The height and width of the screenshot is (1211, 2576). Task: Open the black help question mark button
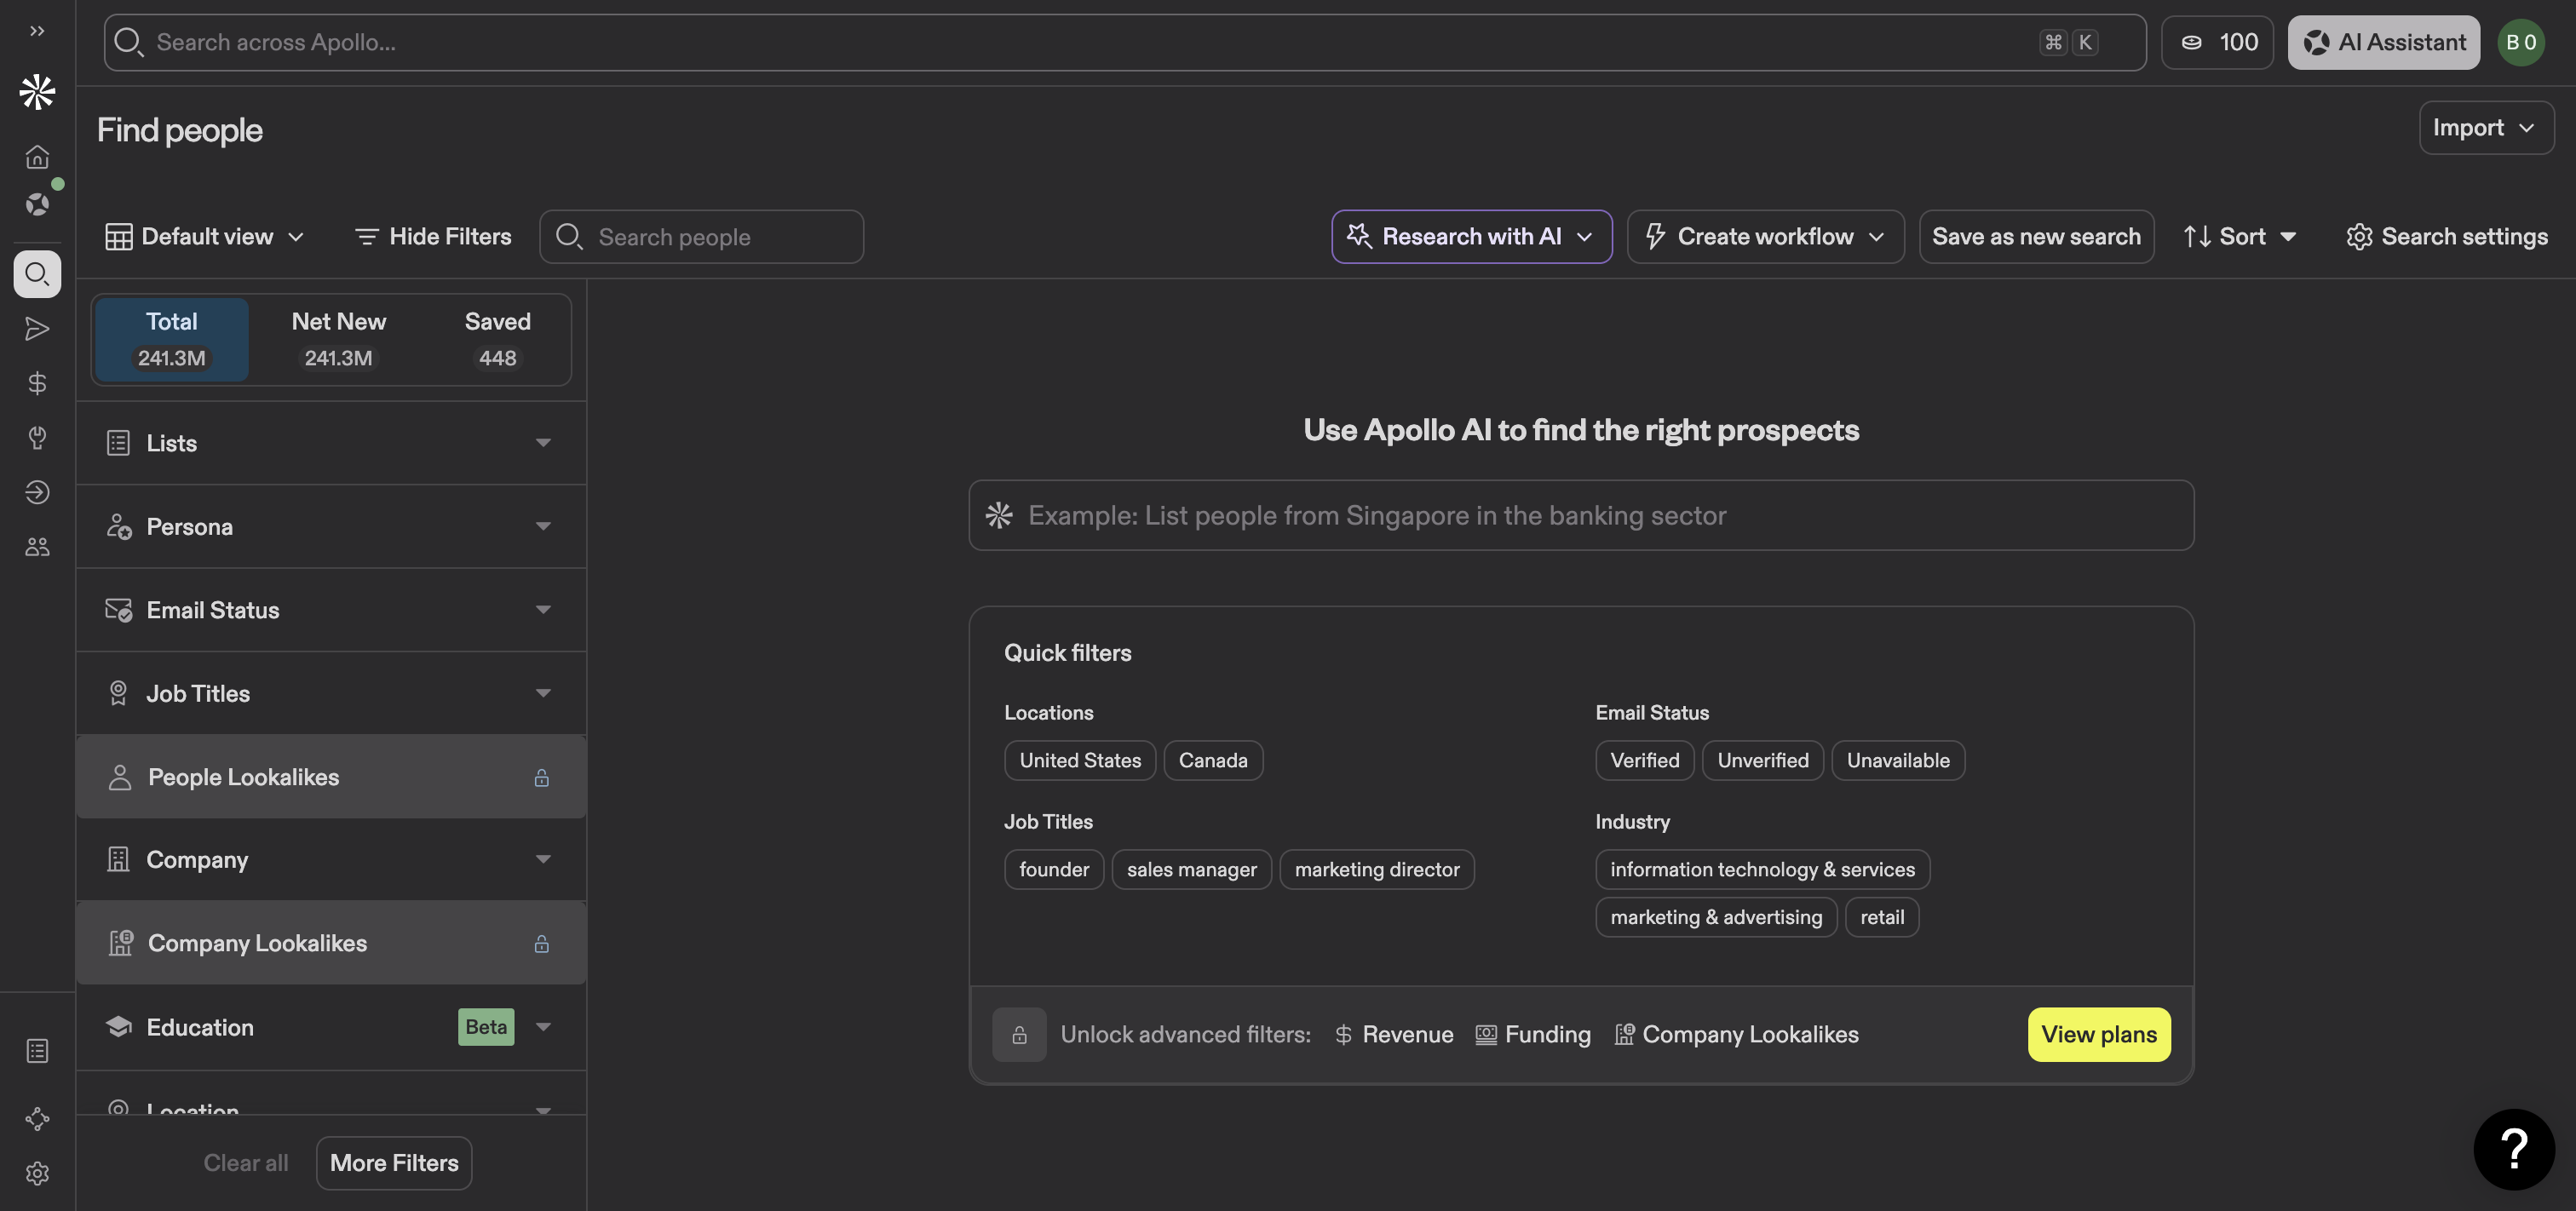pyautogui.click(x=2513, y=1149)
